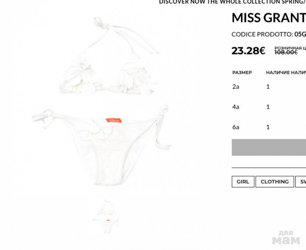The image size is (306, 250).
Task: Select size 2a row
Action: pyautogui.click(x=269, y=86)
